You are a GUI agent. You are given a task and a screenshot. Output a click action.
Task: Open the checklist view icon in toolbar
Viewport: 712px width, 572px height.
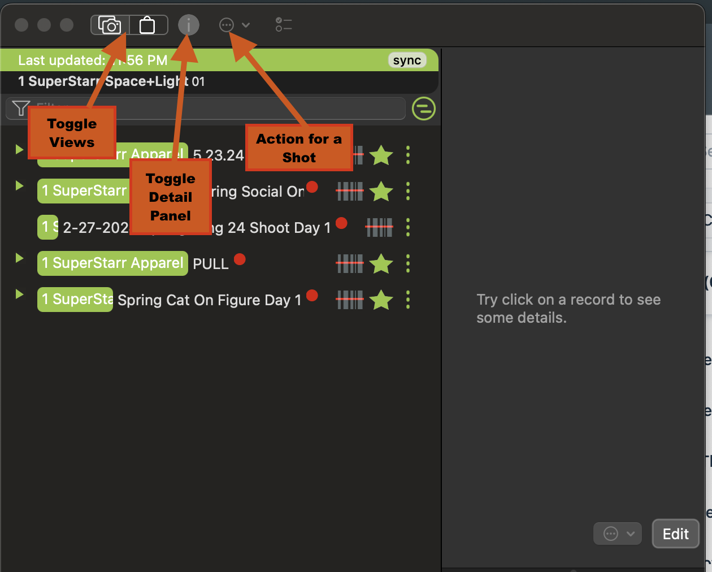coord(284,24)
